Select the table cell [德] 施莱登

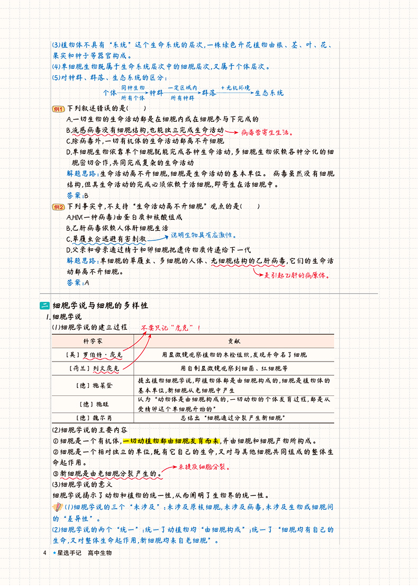pyautogui.click(x=93, y=385)
